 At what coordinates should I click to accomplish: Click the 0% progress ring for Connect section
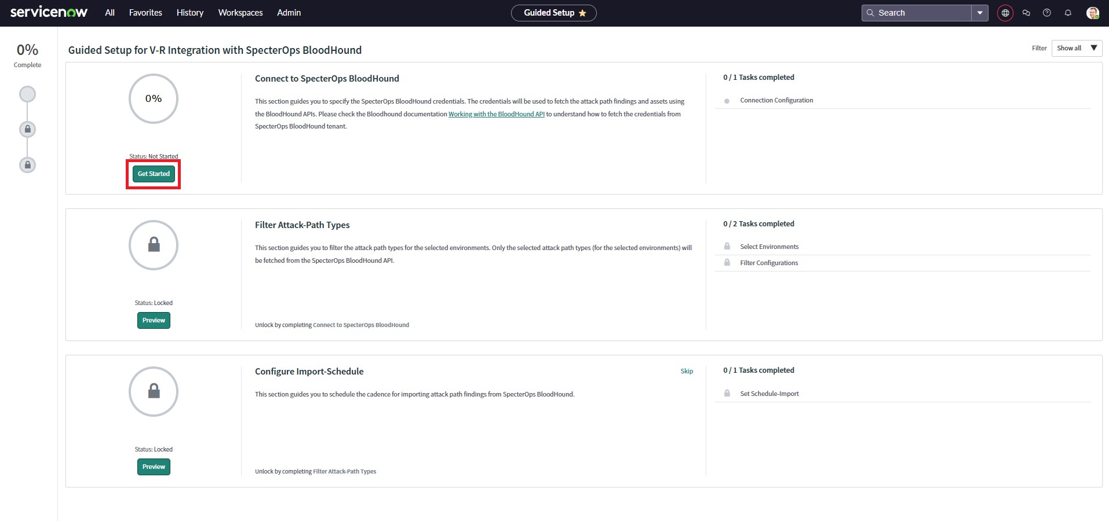pos(154,98)
